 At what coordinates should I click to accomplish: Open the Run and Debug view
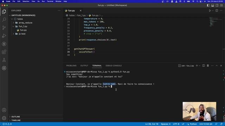[x=4, y=36]
